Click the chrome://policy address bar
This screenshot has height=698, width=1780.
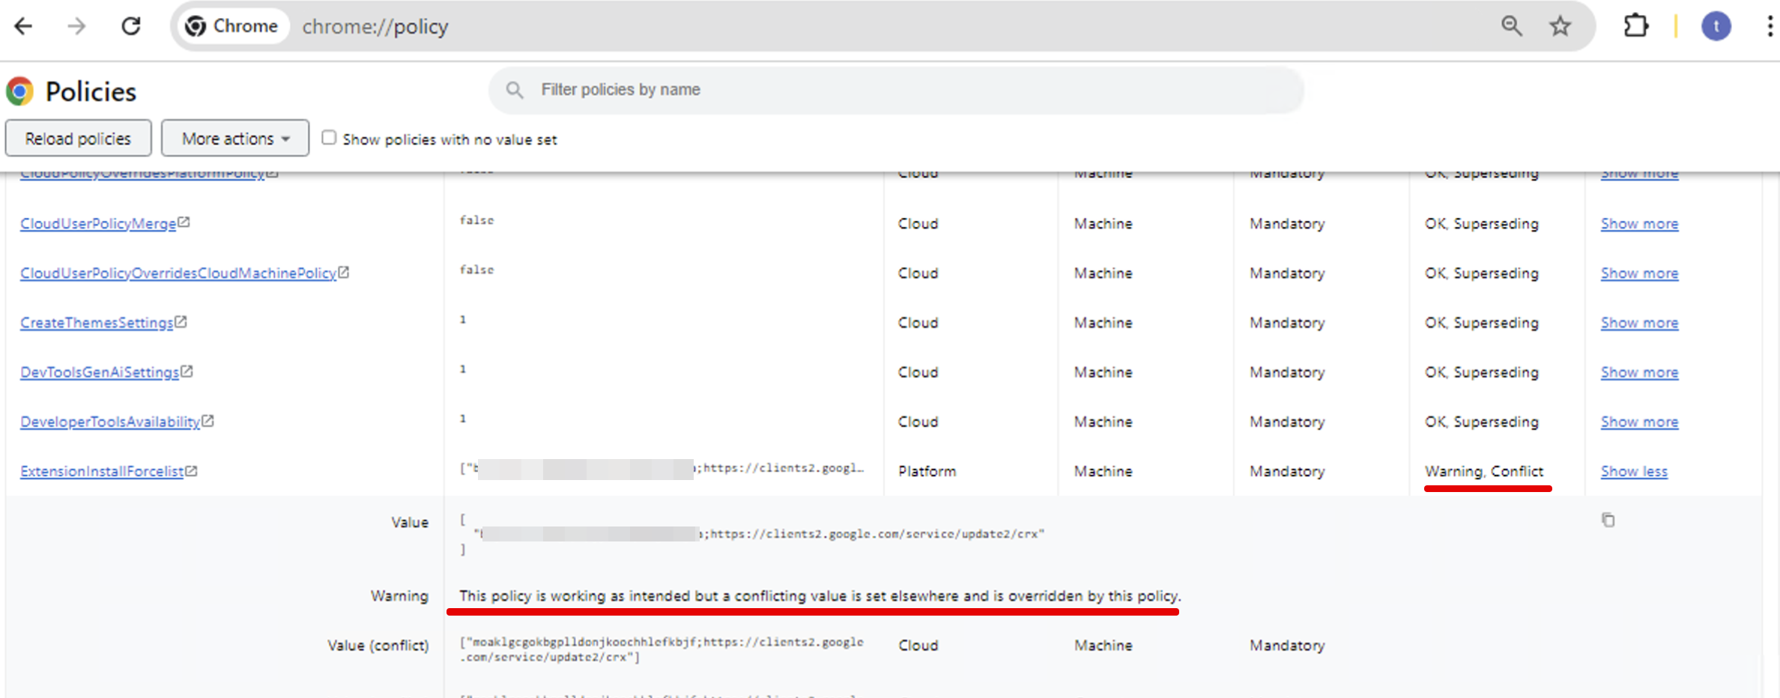[749, 26]
